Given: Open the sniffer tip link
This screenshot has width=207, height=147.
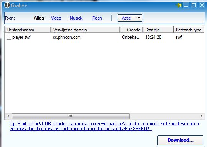Looking at the screenshot, I should coord(105,126).
